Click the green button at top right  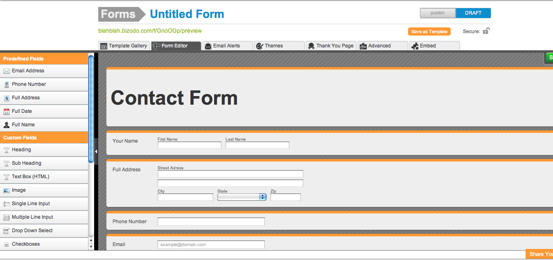[x=548, y=58]
